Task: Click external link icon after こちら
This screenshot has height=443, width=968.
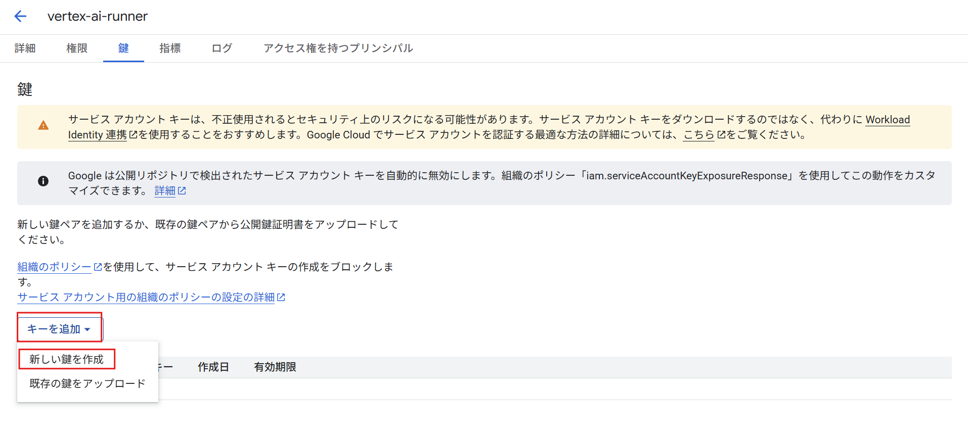Action: coord(721,135)
